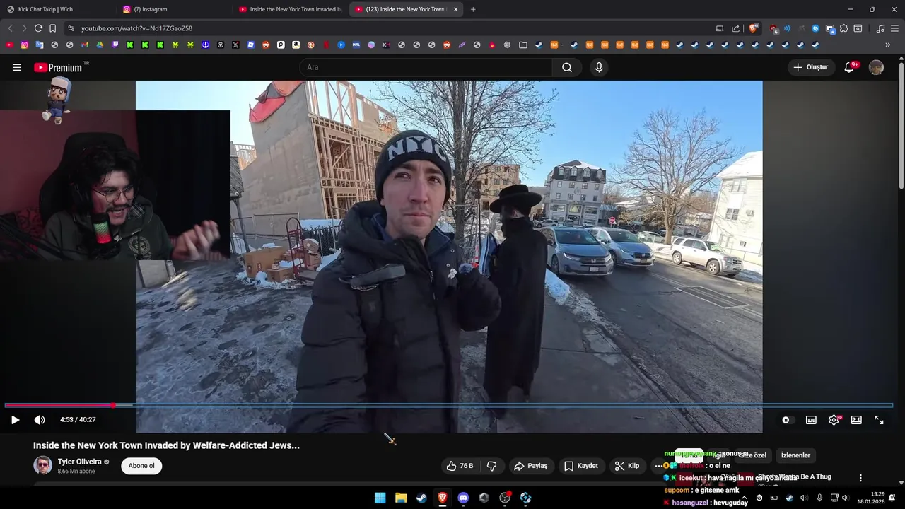The image size is (905, 509).
Task: Create a clip with Klip button
Action: tap(627, 466)
